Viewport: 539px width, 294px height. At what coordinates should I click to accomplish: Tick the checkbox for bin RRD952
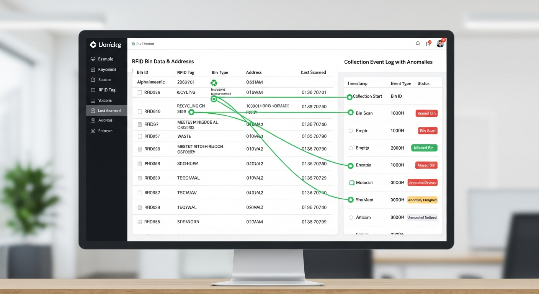click(140, 193)
